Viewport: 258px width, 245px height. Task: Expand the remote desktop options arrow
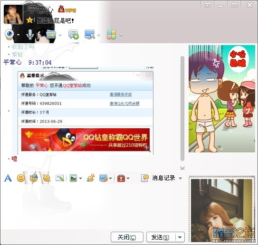pyautogui.click(x=98, y=35)
